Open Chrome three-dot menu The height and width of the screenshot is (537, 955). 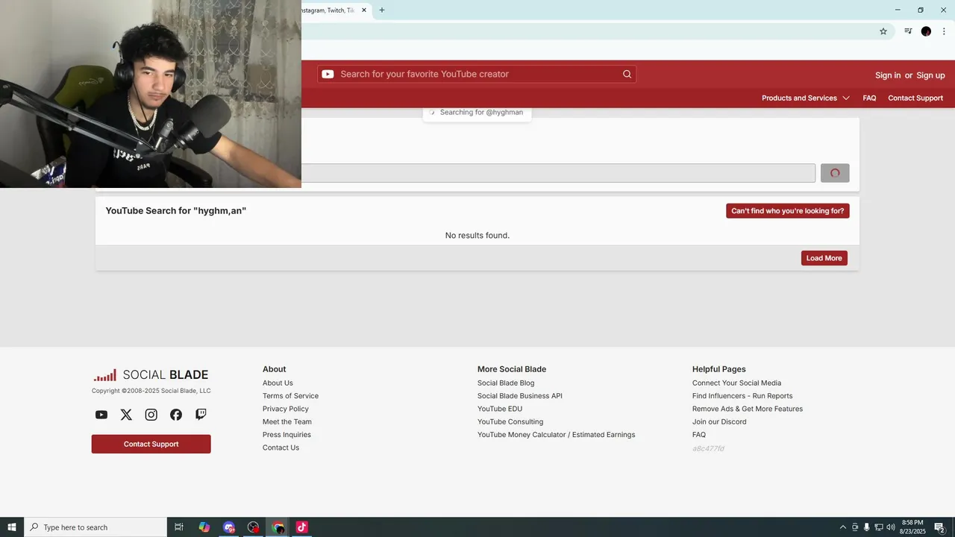click(x=944, y=31)
